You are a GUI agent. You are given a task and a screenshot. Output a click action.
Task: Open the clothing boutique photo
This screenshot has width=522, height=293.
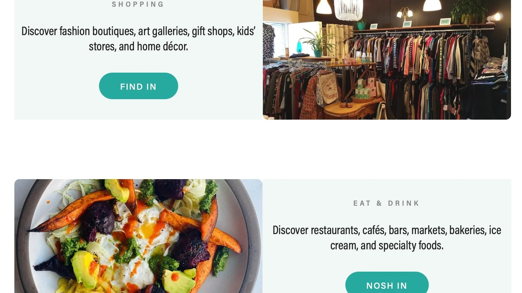pyautogui.click(x=387, y=60)
